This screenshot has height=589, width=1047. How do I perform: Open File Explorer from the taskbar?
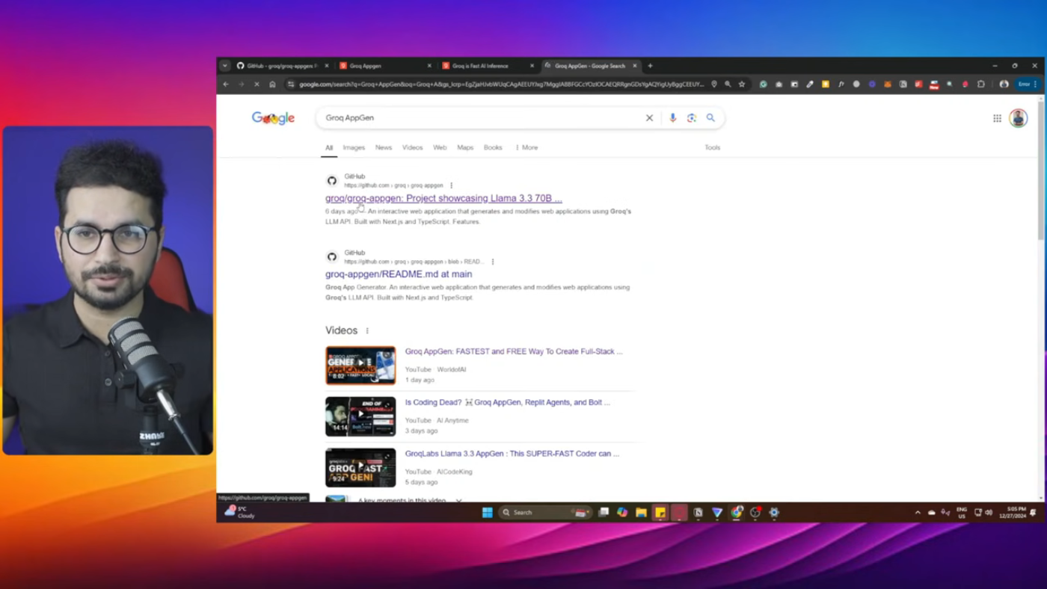click(x=641, y=512)
